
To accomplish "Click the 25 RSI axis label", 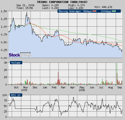I will (x=5, y=112).
